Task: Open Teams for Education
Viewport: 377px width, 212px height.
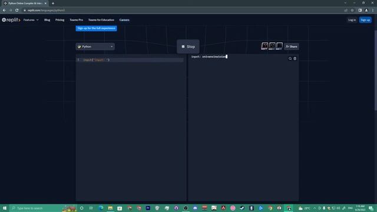Action: point(101,20)
